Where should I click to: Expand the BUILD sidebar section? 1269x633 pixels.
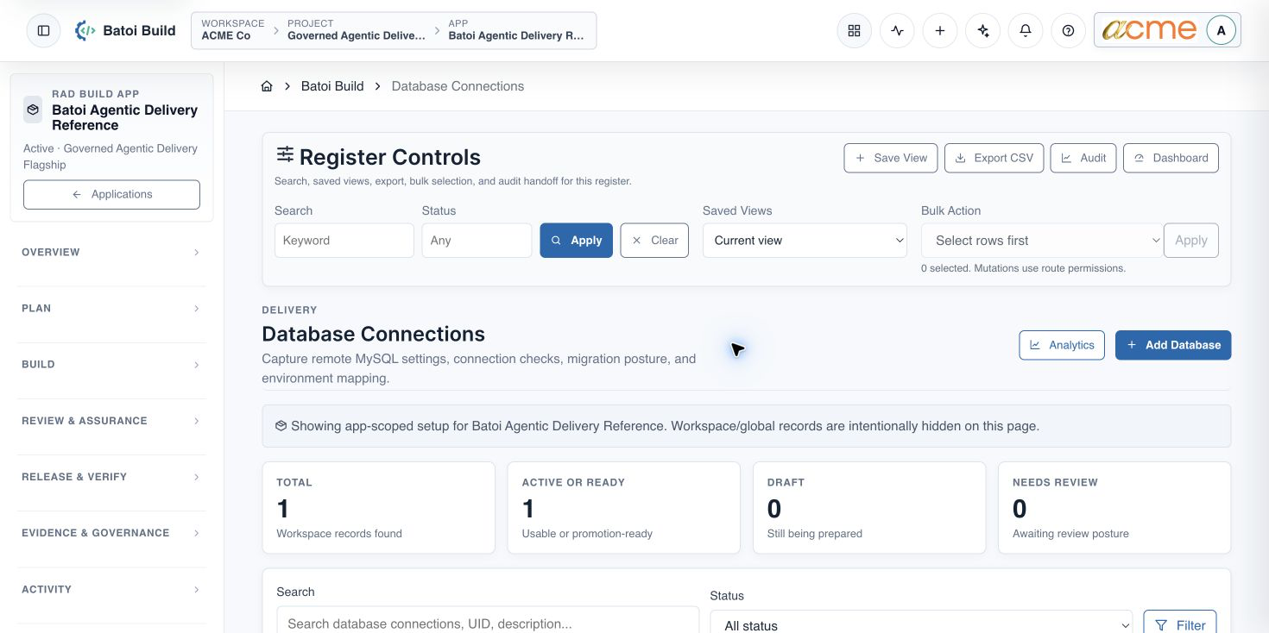point(111,365)
